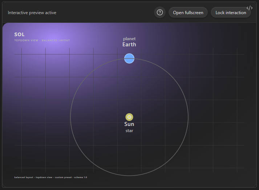
Task: Open fullscreen preview
Action: point(188,13)
